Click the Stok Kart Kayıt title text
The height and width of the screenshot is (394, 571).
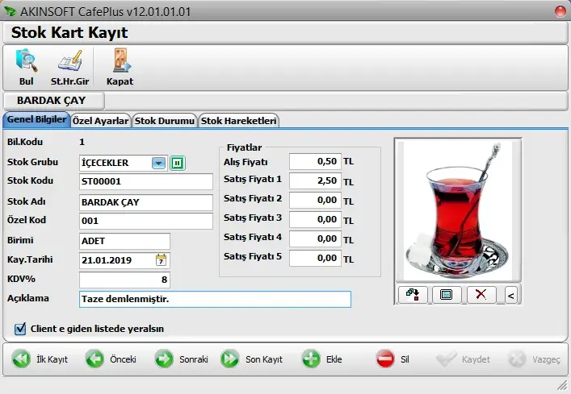69,33
